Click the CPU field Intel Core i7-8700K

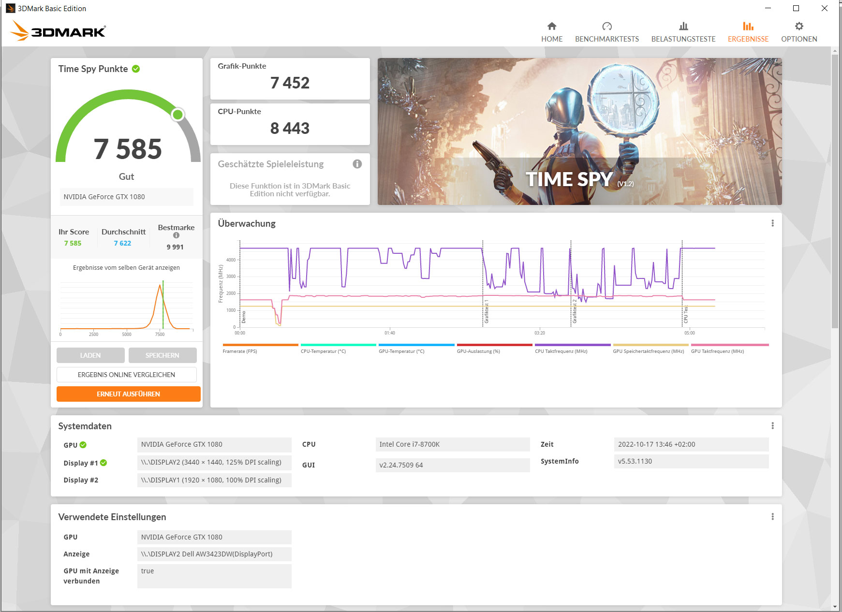click(x=453, y=444)
